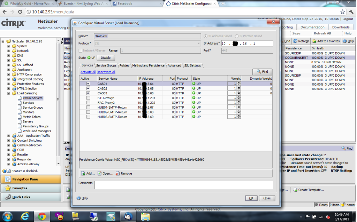This screenshot has width=357, height=222.
Task: Check the Active checkbox for HUB02-SMTP-Return
Action: tap(88, 112)
